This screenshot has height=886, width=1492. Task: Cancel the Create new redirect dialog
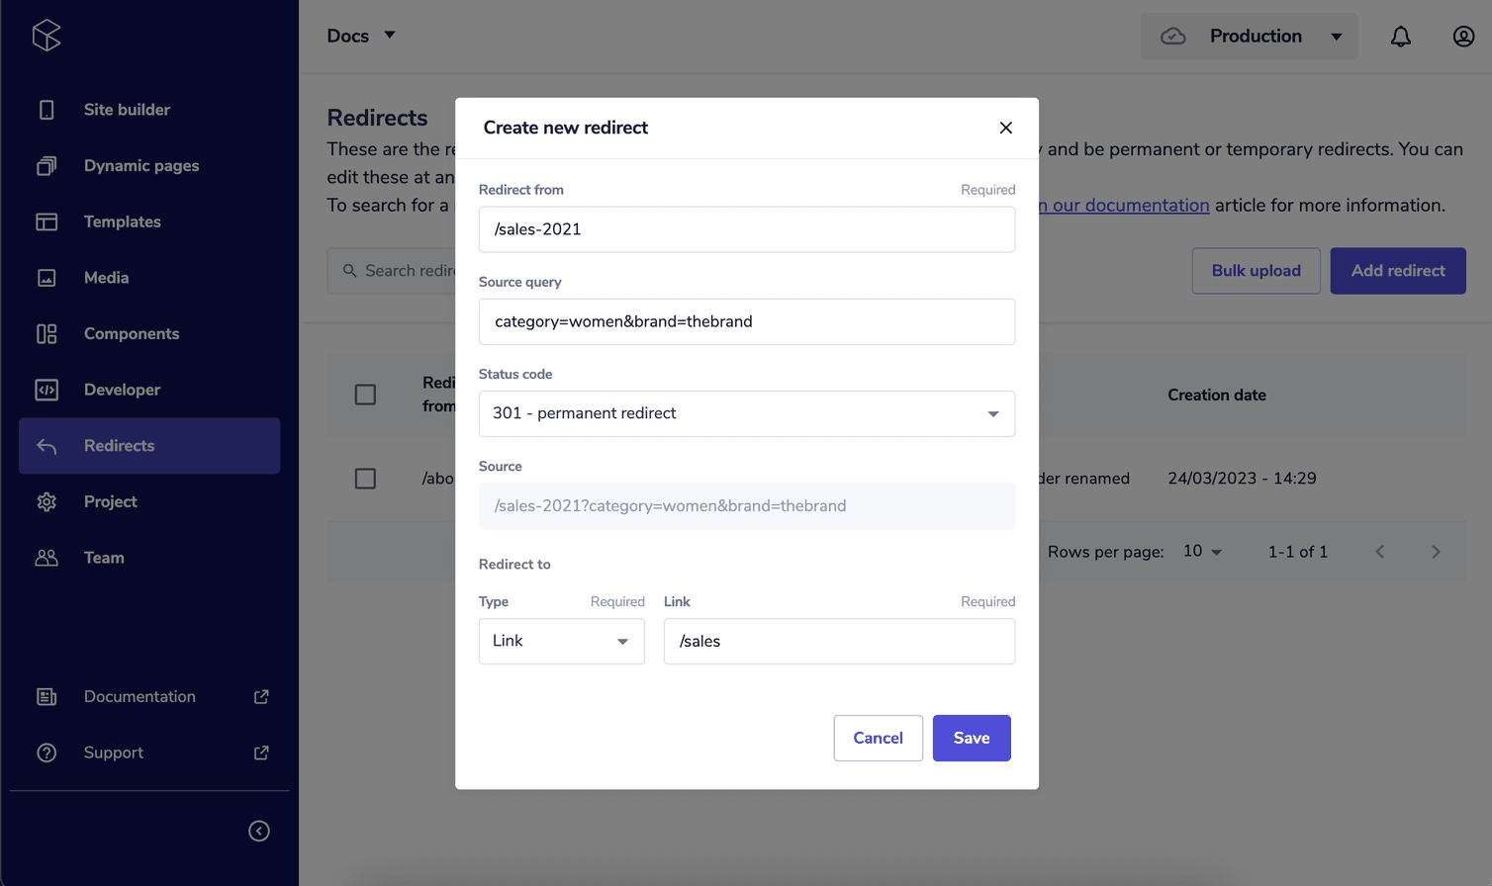coord(877,738)
